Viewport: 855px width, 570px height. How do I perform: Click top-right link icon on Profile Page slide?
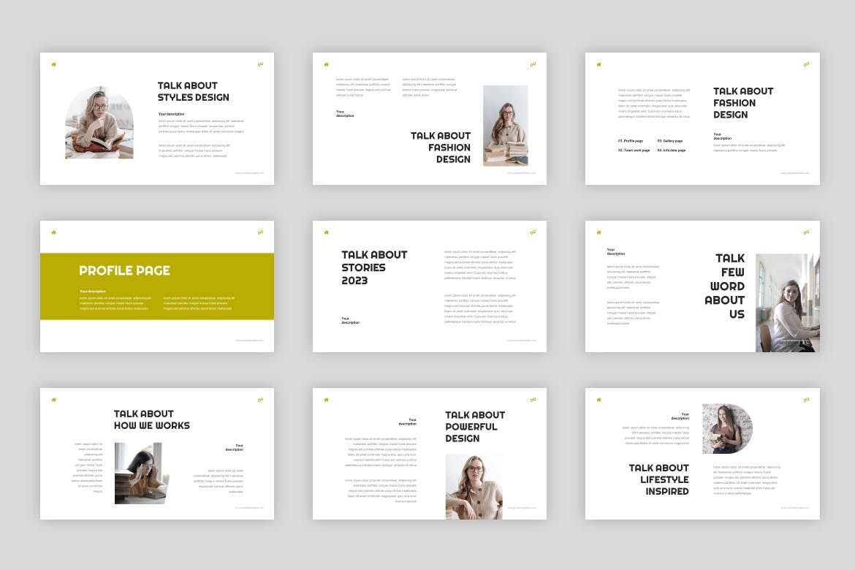click(x=260, y=232)
